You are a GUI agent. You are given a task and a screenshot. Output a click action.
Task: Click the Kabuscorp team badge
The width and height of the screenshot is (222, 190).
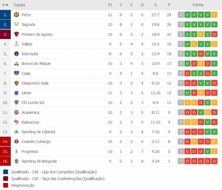tap(16, 122)
